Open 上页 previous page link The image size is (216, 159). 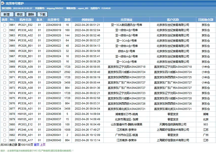43,145
